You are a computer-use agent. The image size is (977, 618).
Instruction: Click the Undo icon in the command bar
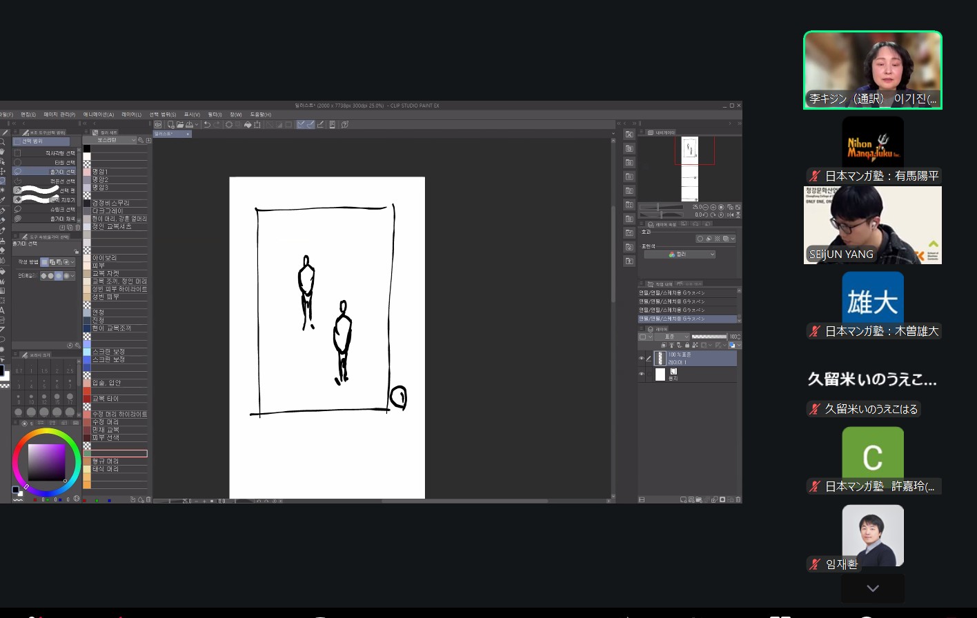[x=206, y=125]
